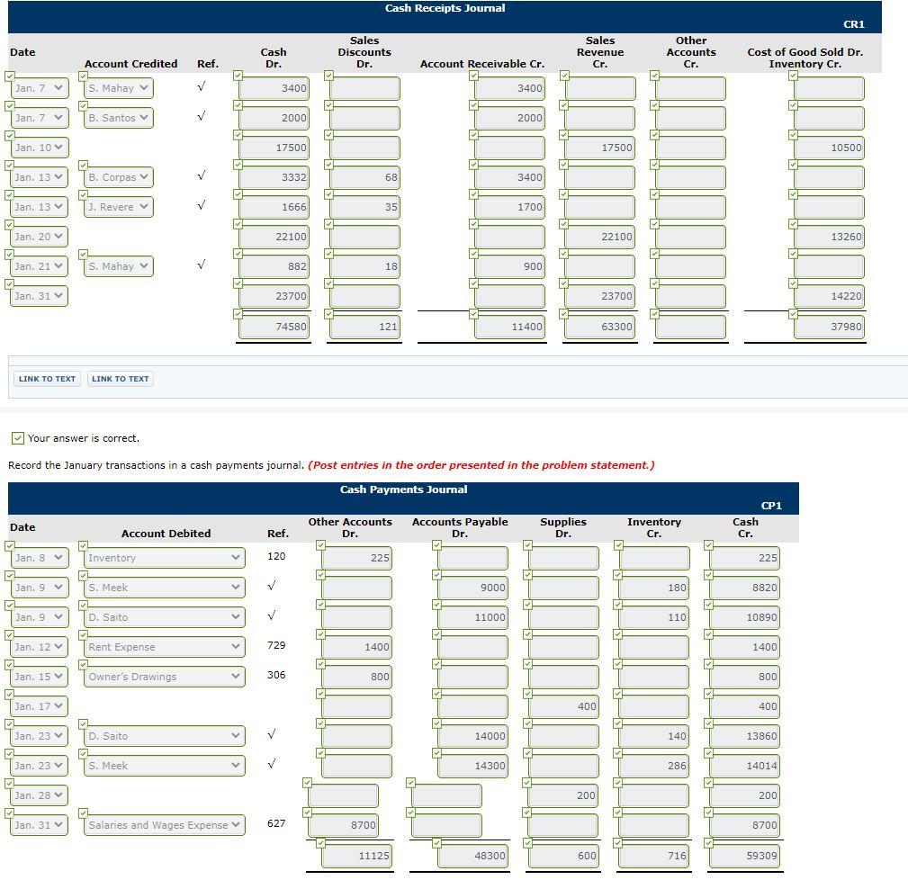Open the Salaries and Wages Expense dropdown
The image size is (908, 880).
point(163,824)
